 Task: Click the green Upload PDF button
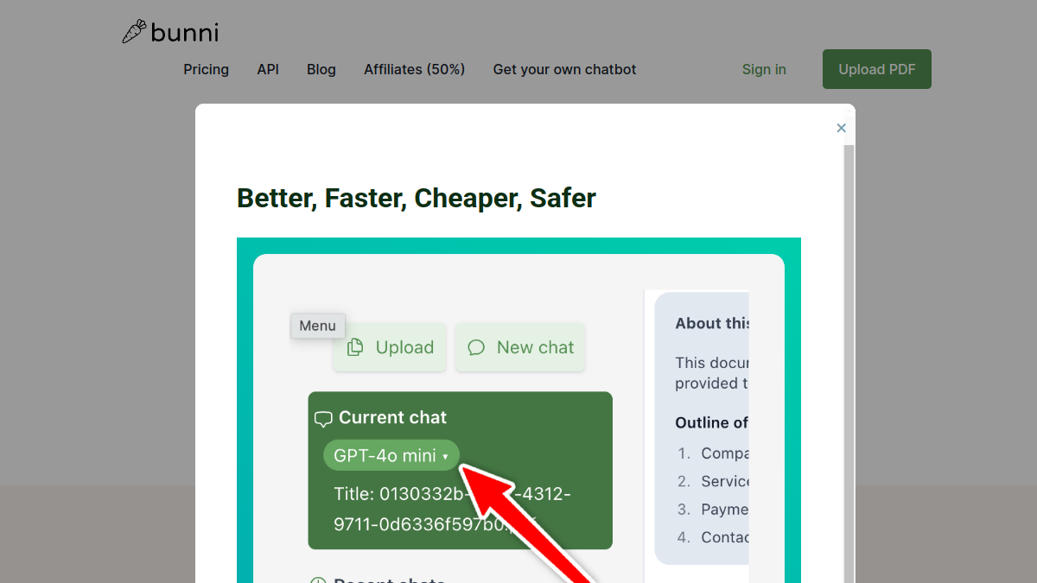pyautogui.click(x=877, y=69)
